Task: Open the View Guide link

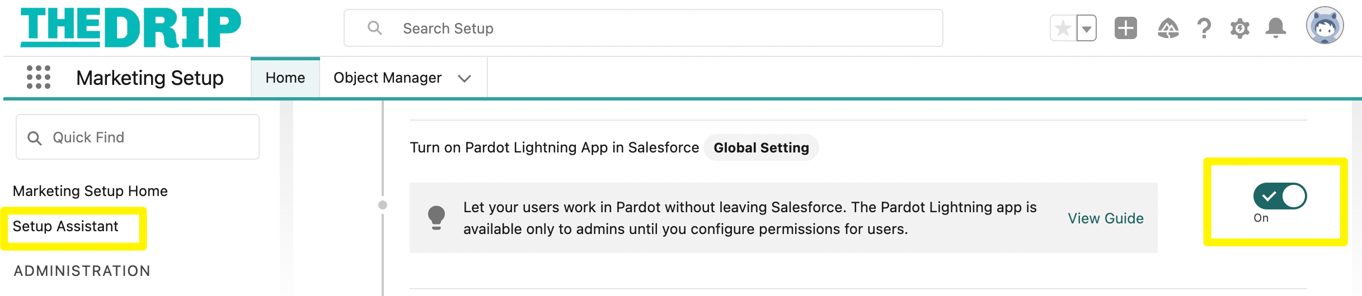Action: click(x=1105, y=218)
